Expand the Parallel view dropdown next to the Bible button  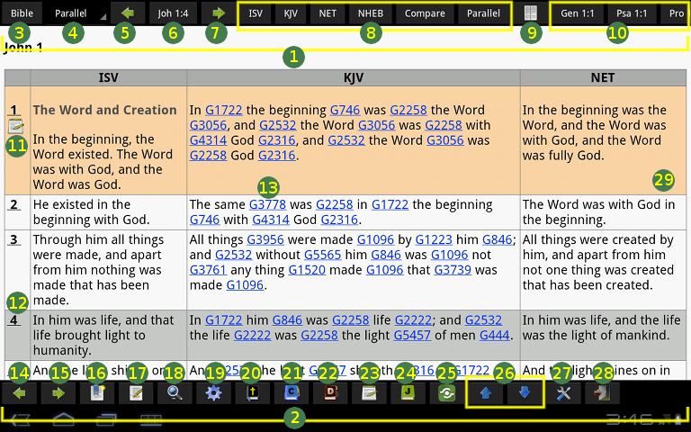click(76, 13)
